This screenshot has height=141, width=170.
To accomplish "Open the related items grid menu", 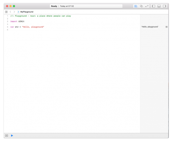I will pyautogui.click(x=6, y=12).
